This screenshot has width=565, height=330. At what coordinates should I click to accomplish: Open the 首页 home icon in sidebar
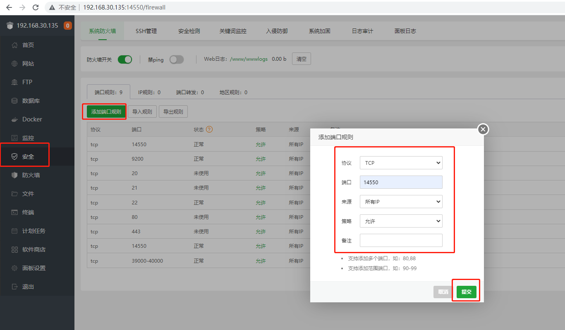tap(14, 45)
